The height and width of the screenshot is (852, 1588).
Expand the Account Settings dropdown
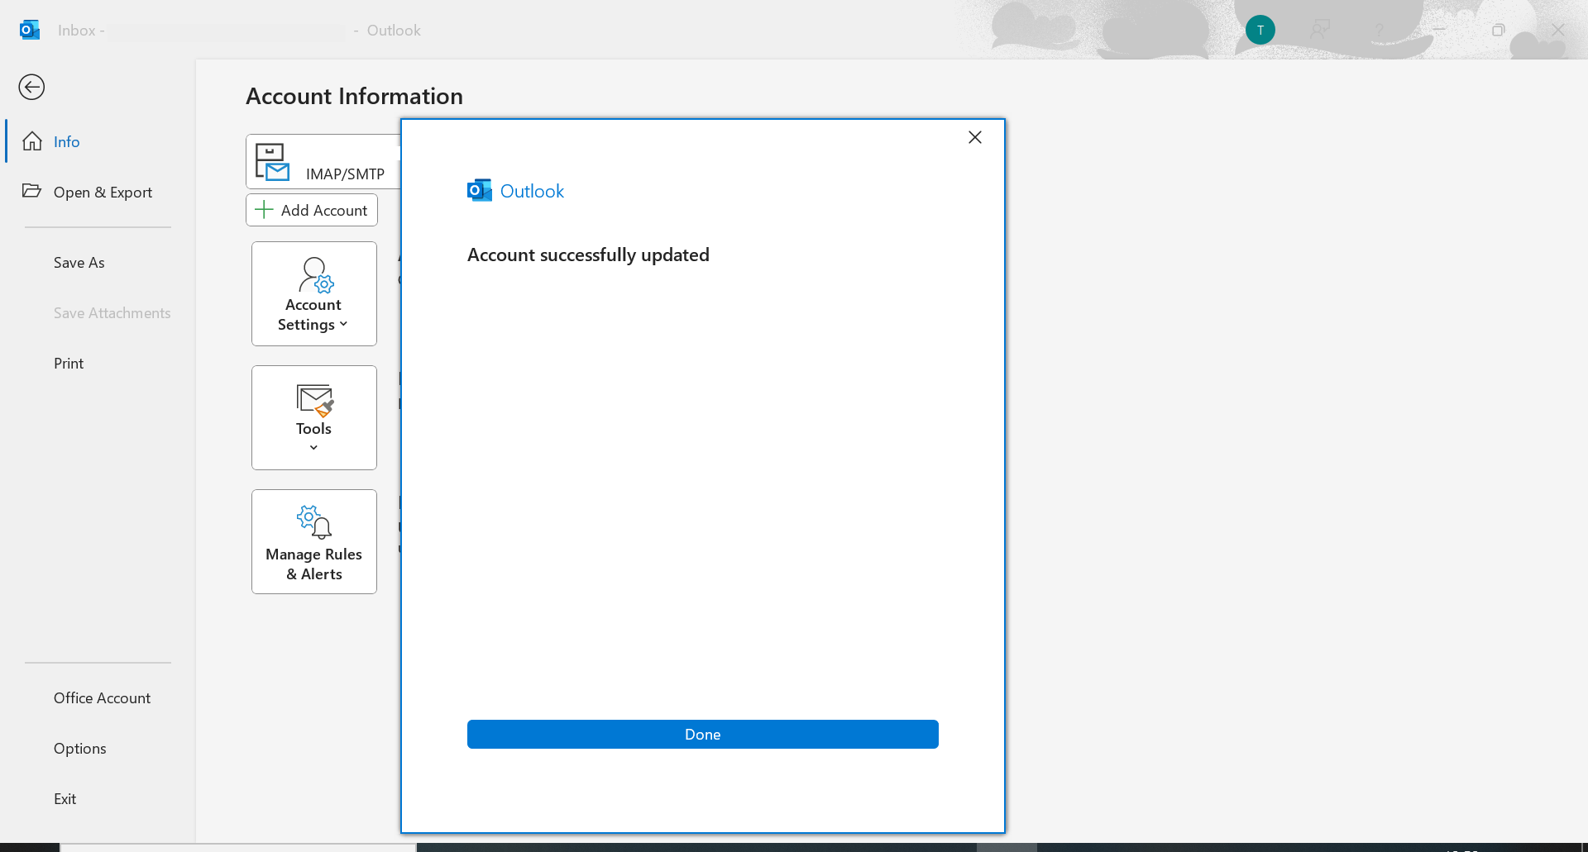pos(314,293)
